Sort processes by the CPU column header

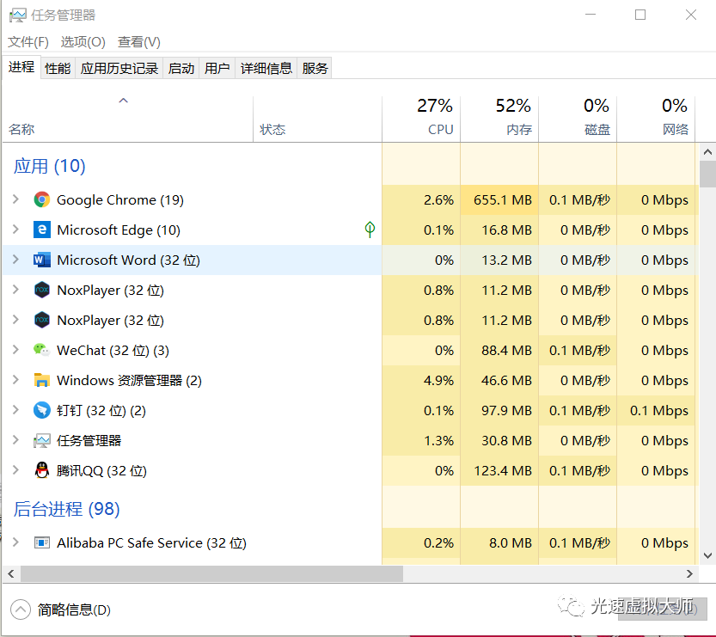421,119
